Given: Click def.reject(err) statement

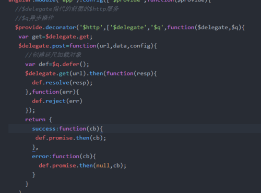Looking at the screenshot, I should pos(57,101).
